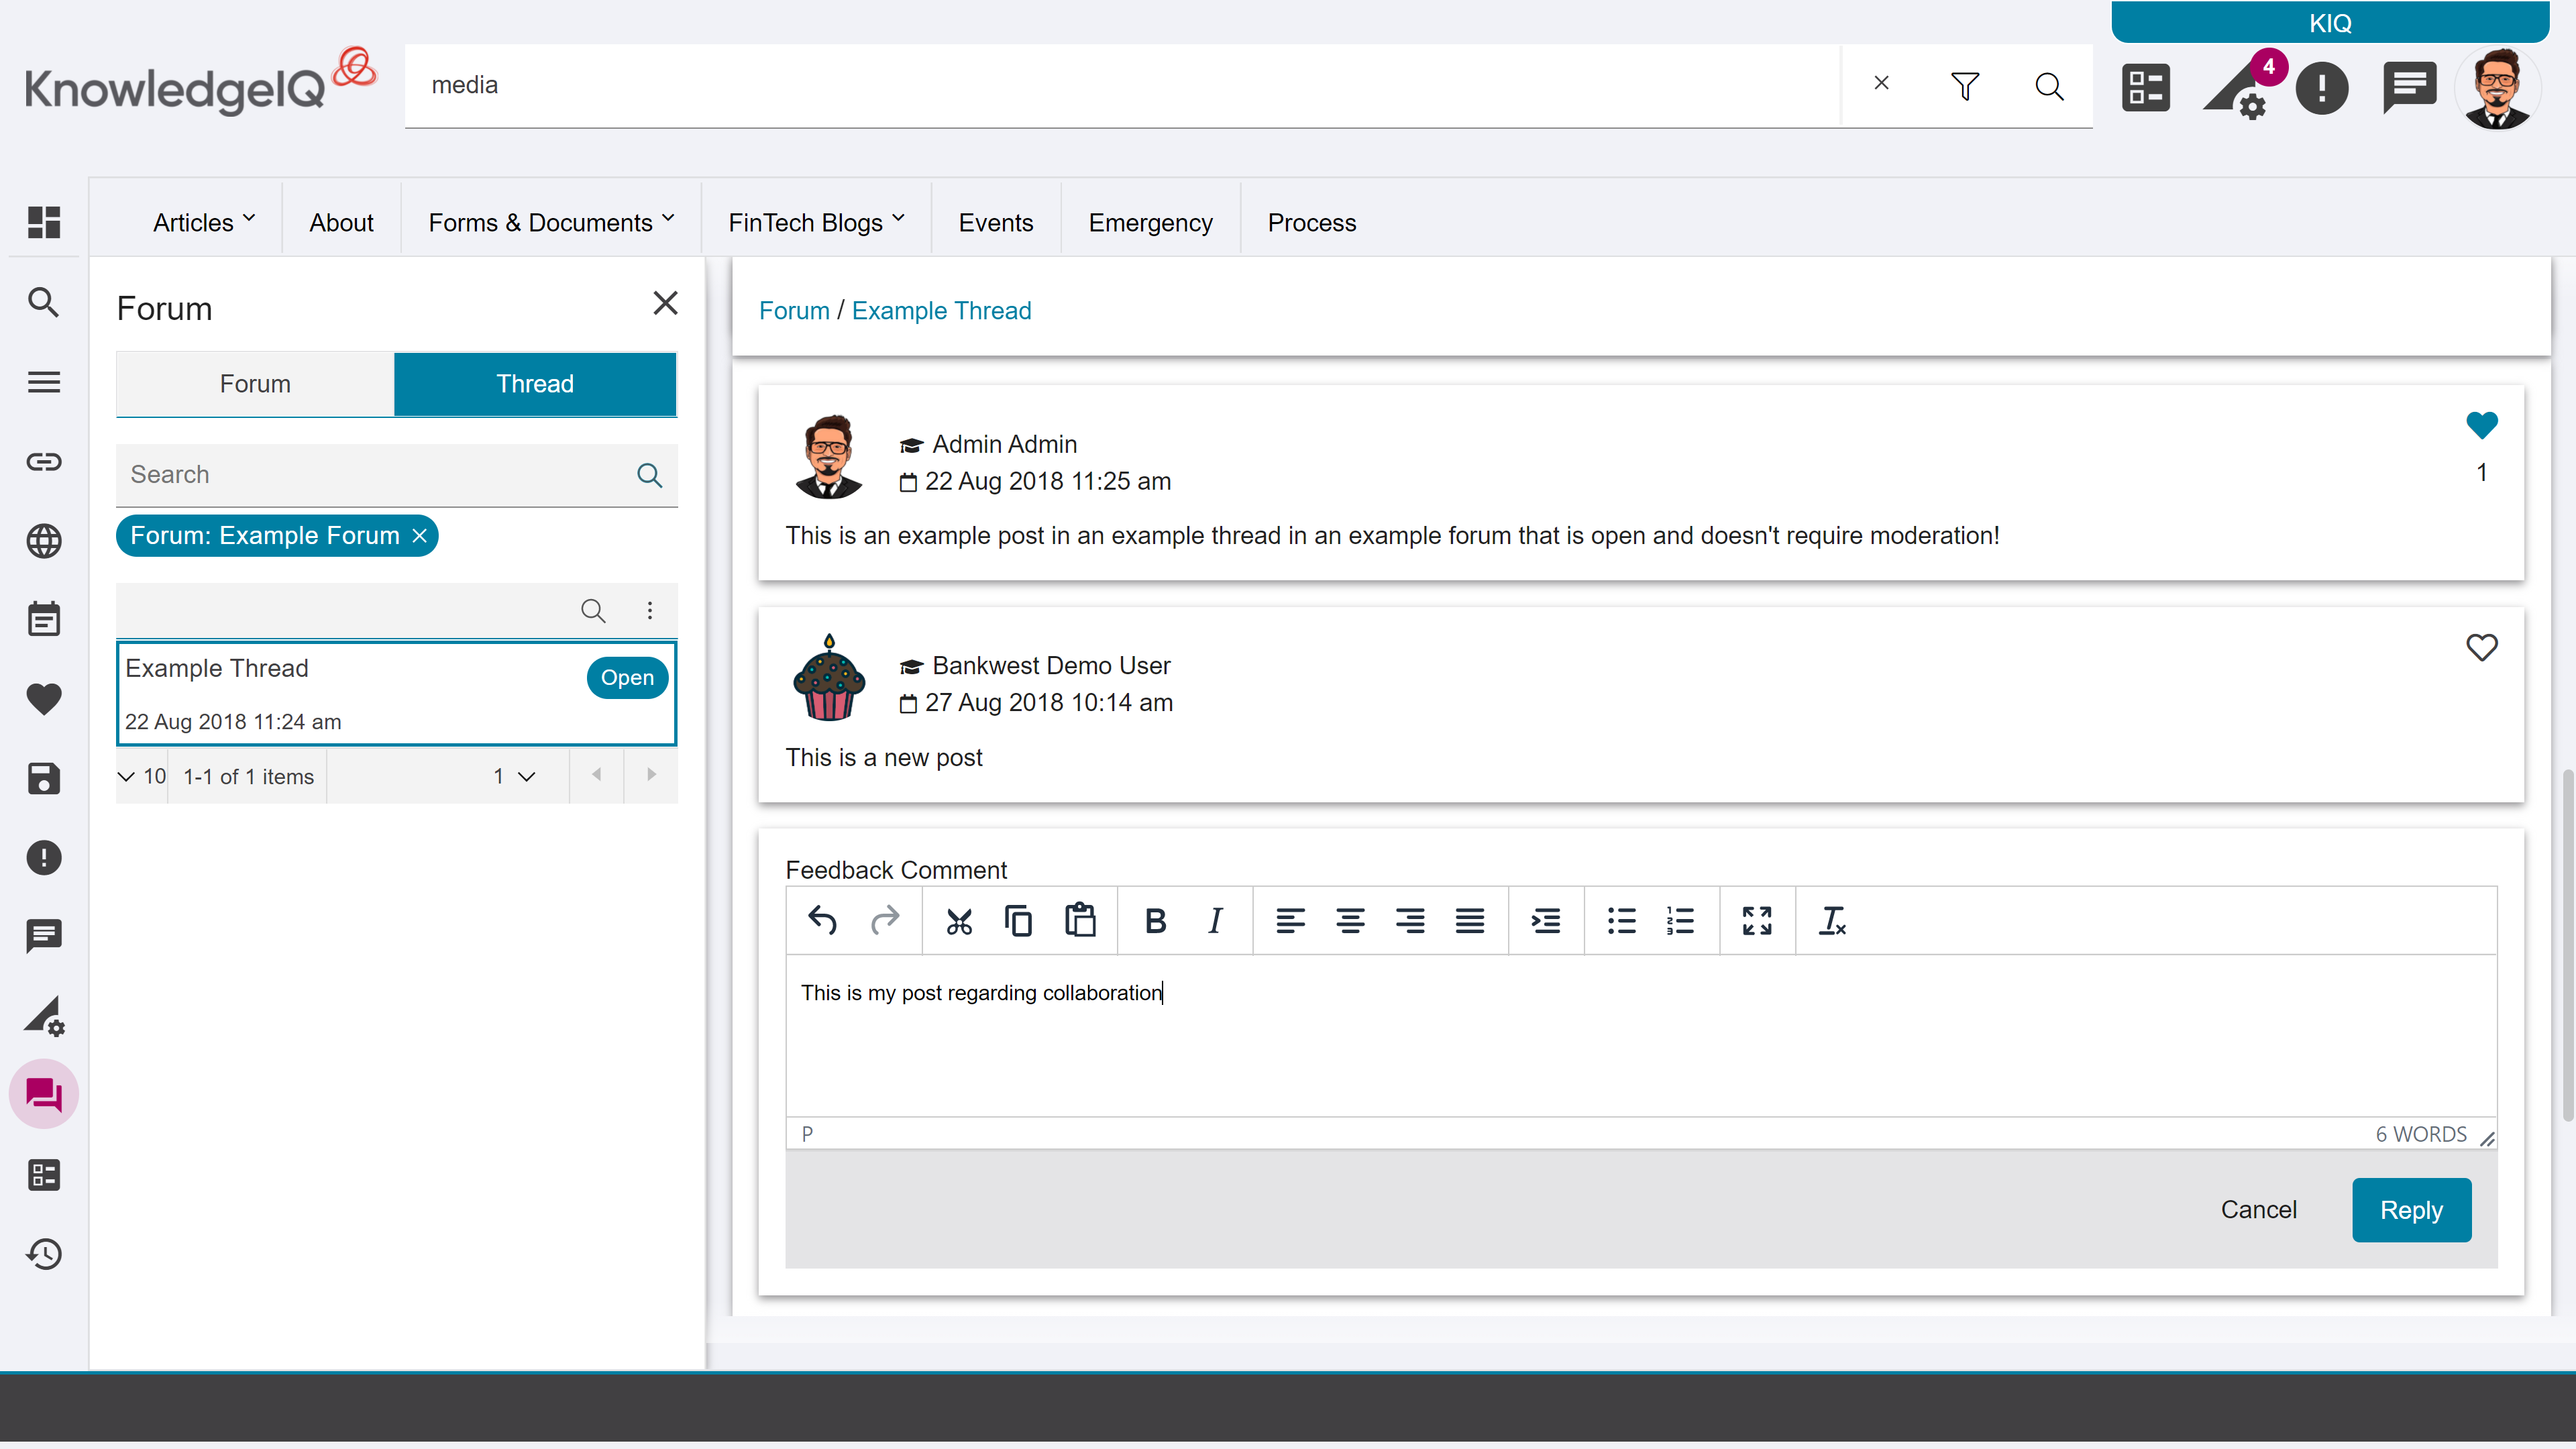The width and height of the screenshot is (2576, 1449).
Task: Click the Italic formatting icon
Action: coord(1215,920)
